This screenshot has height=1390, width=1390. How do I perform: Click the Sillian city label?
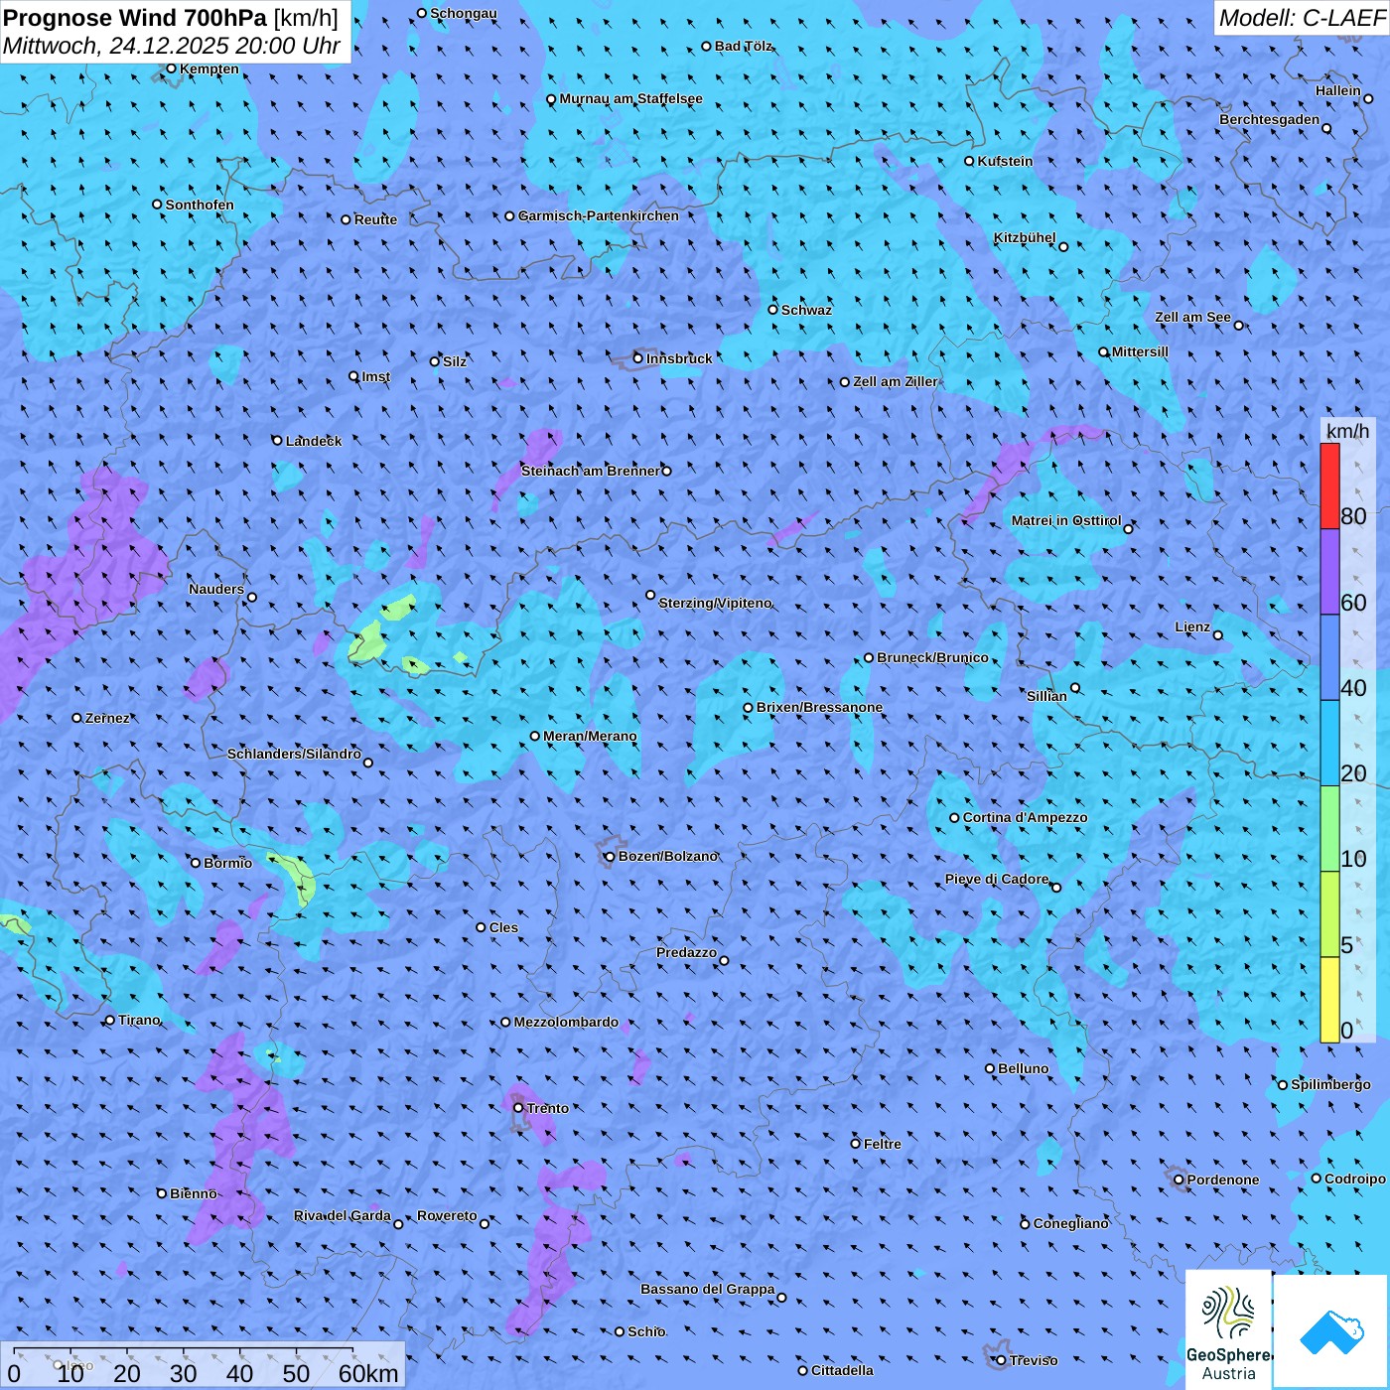coord(1046,696)
